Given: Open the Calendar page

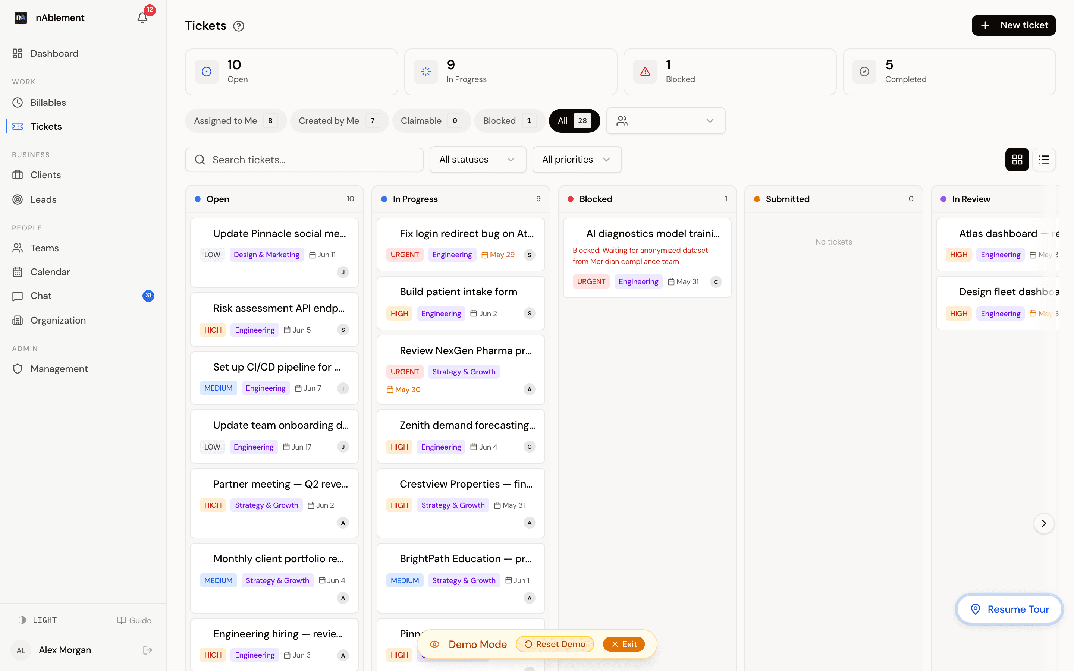Looking at the screenshot, I should click(84, 272).
